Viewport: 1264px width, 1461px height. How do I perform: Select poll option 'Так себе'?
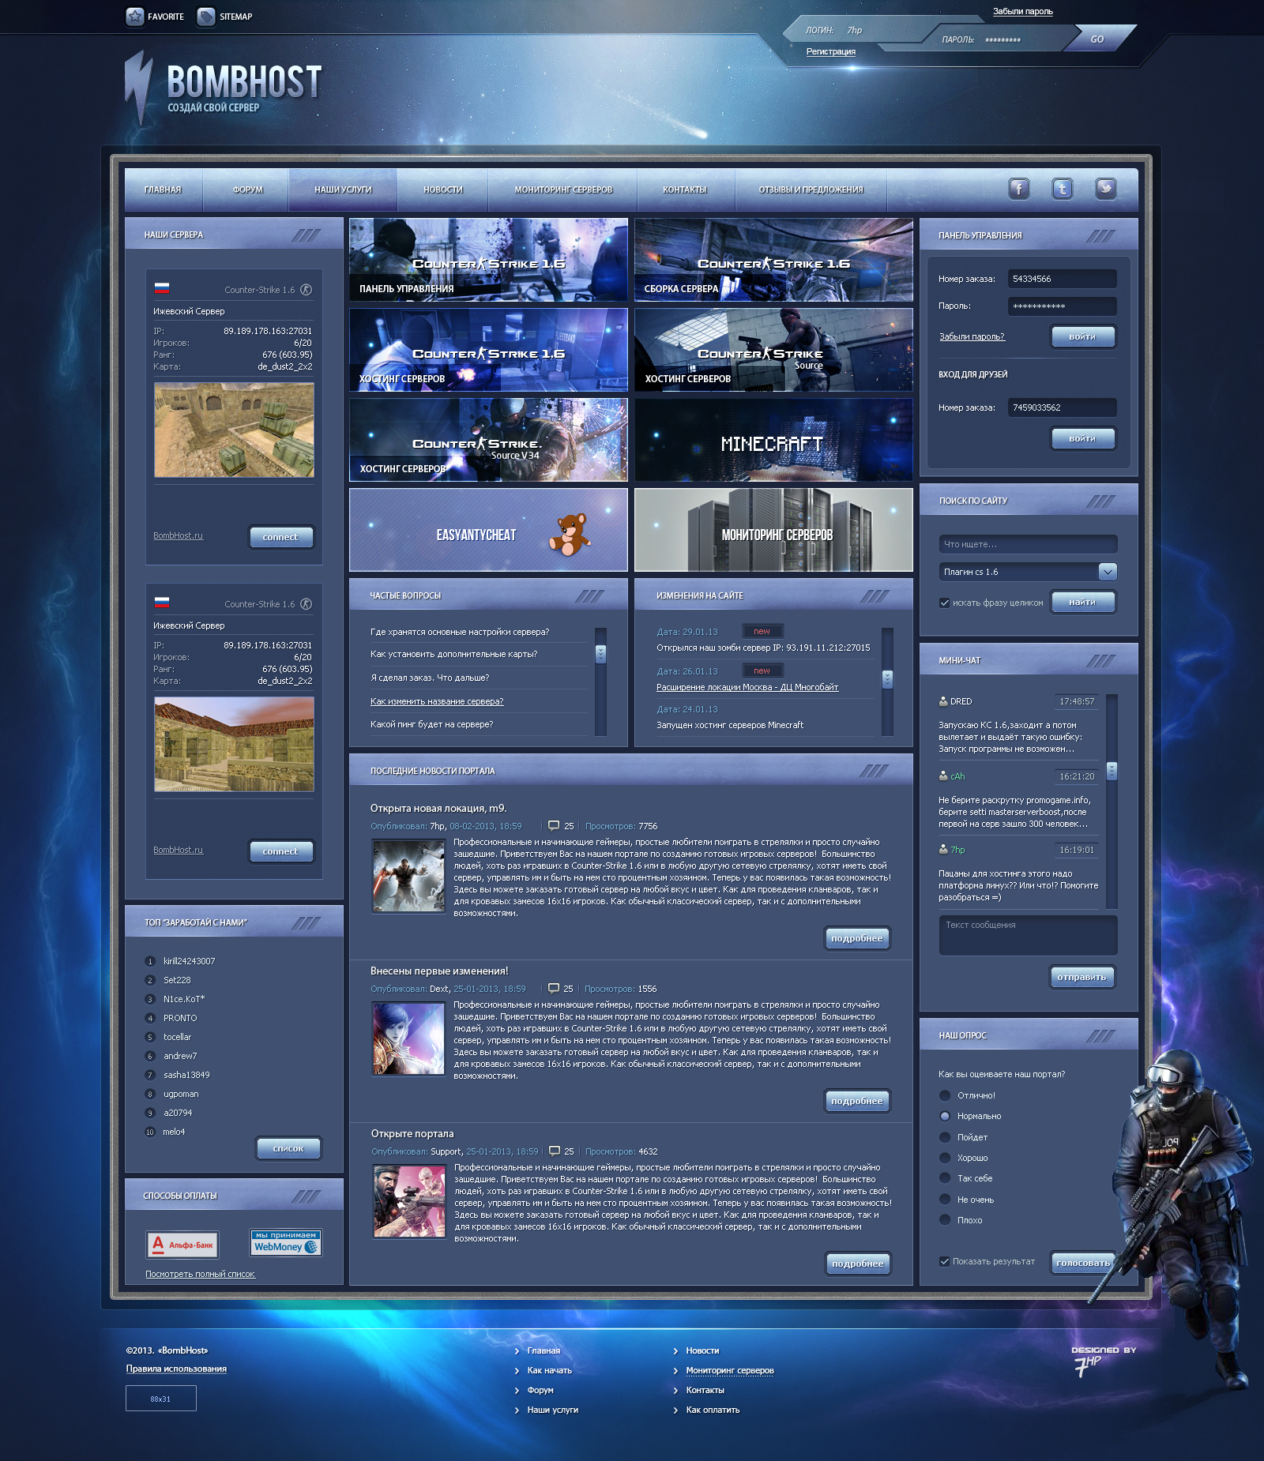pyautogui.click(x=944, y=1178)
